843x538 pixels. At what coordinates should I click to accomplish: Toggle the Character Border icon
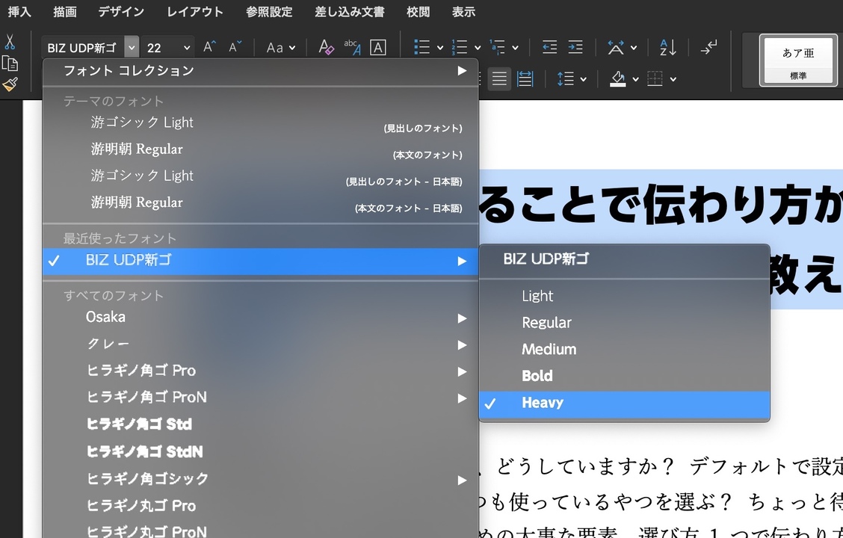pos(378,47)
